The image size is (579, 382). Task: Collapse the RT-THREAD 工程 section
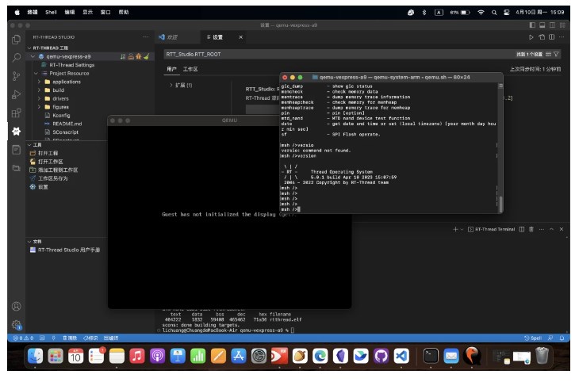pyautogui.click(x=29, y=48)
